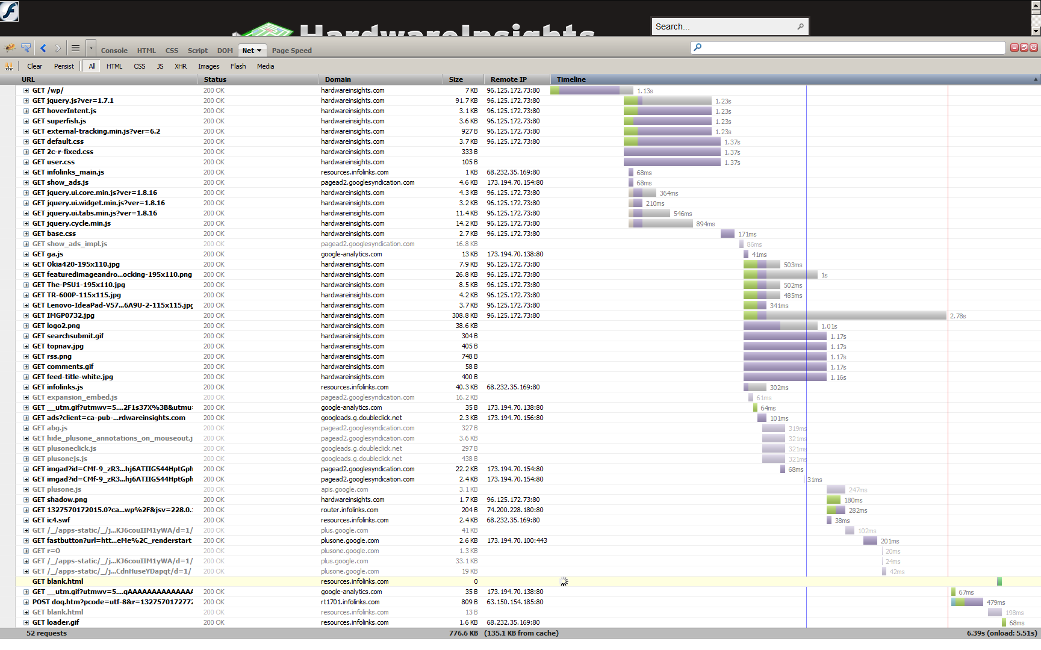Click the 479ms timeline bar for POST doq.htm
The height and width of the screenshot is (650, 1041).
tap(967, 602)
